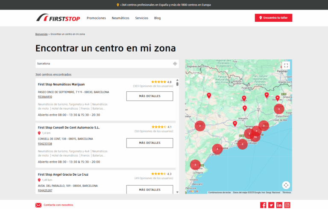Click the map recenter location button
This screenshot has width=328, height=209.
pos(286,185)
